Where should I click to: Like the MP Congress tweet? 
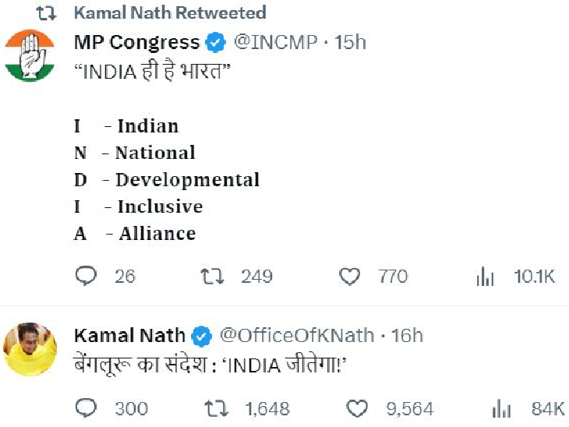coord(351,276)
